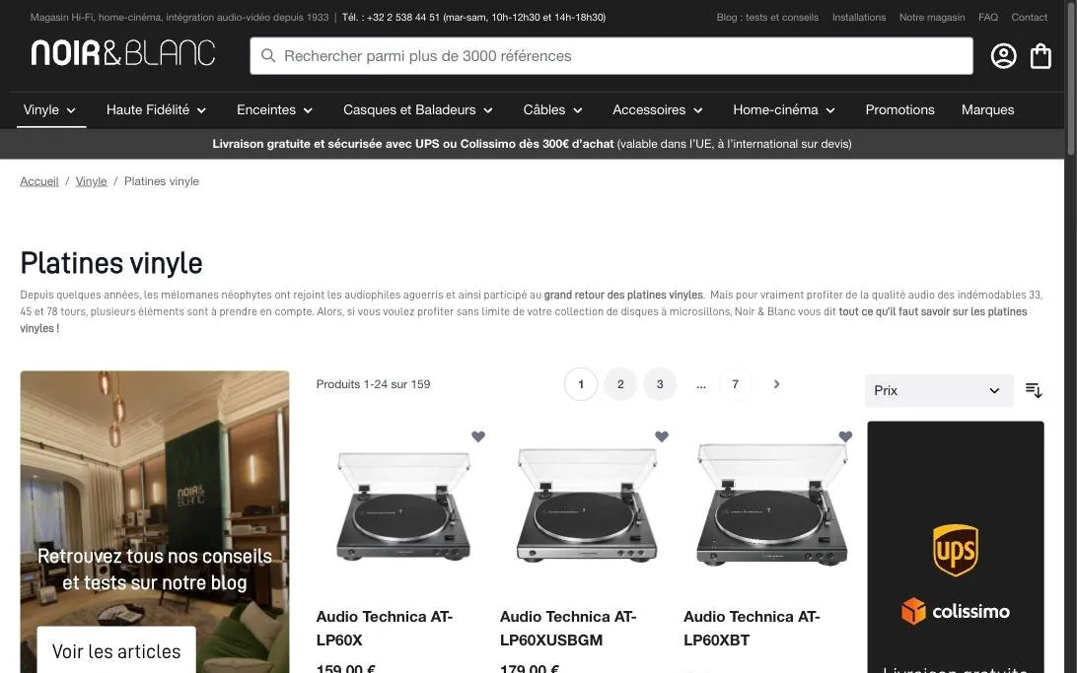
Task: Go to Accueil breadcrumb
Action: [39, 181]
